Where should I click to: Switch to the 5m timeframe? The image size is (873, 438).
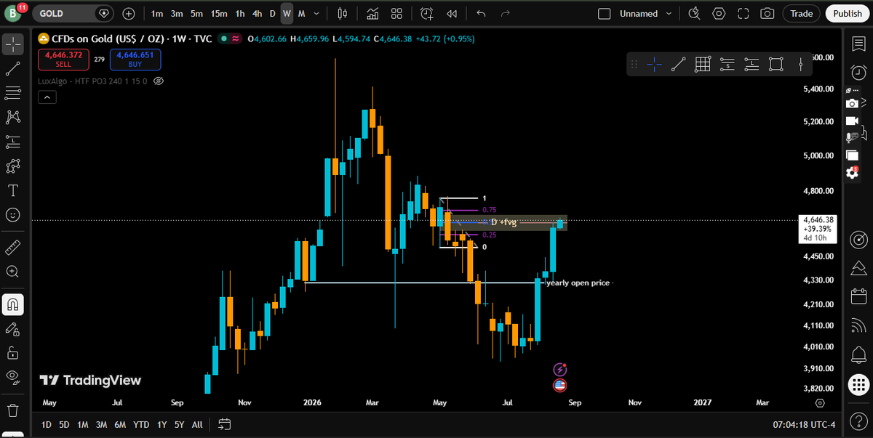coord(196,14)
